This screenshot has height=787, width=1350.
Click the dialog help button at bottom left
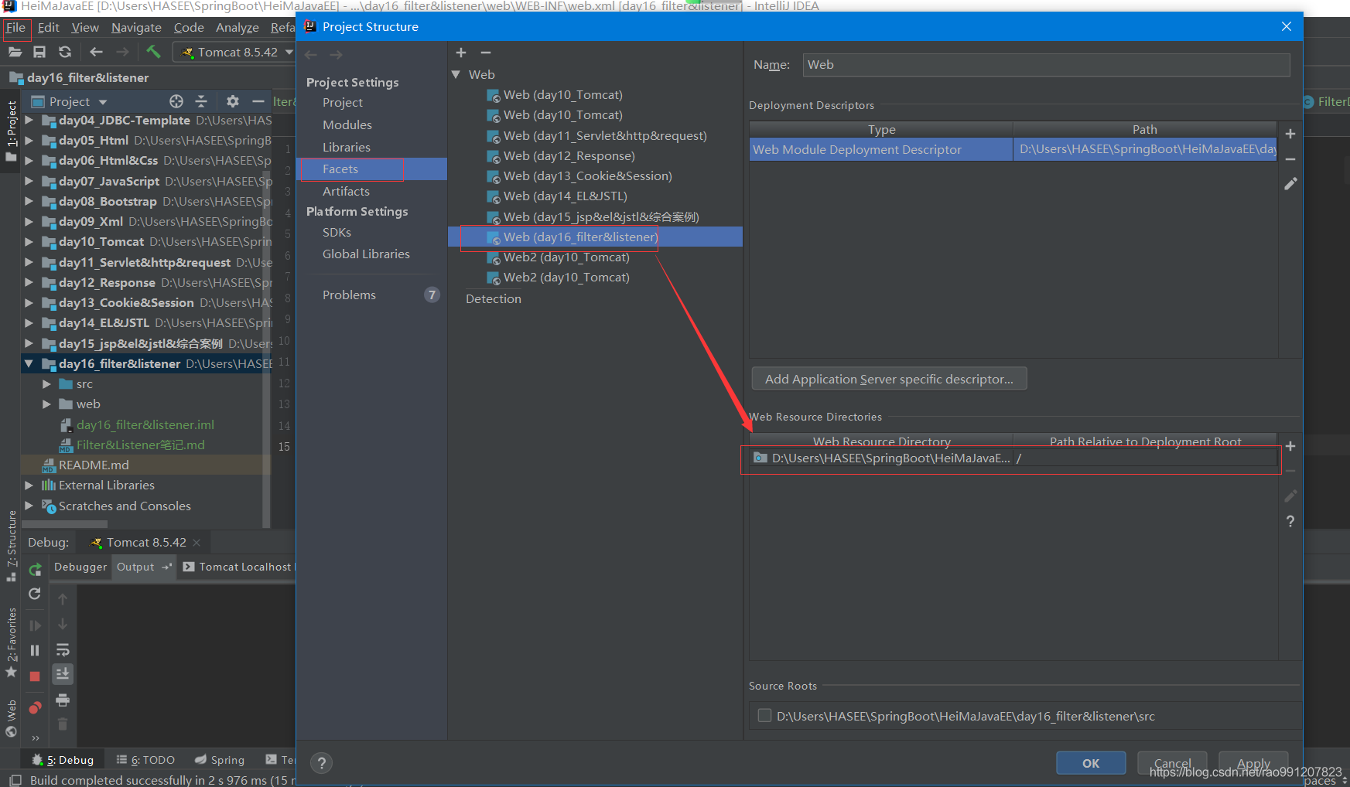click(x=322, y=763)
